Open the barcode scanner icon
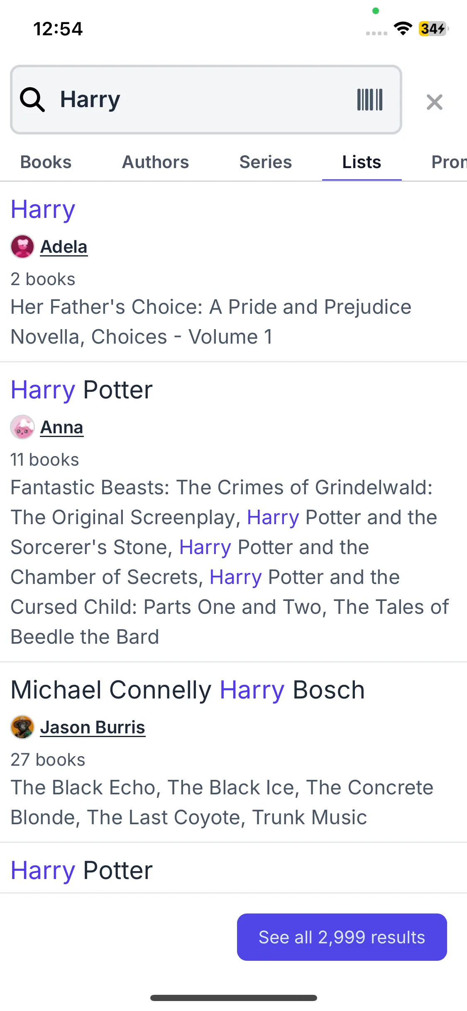This screenshot has height=1011, width=467. [x=370, y=100]
